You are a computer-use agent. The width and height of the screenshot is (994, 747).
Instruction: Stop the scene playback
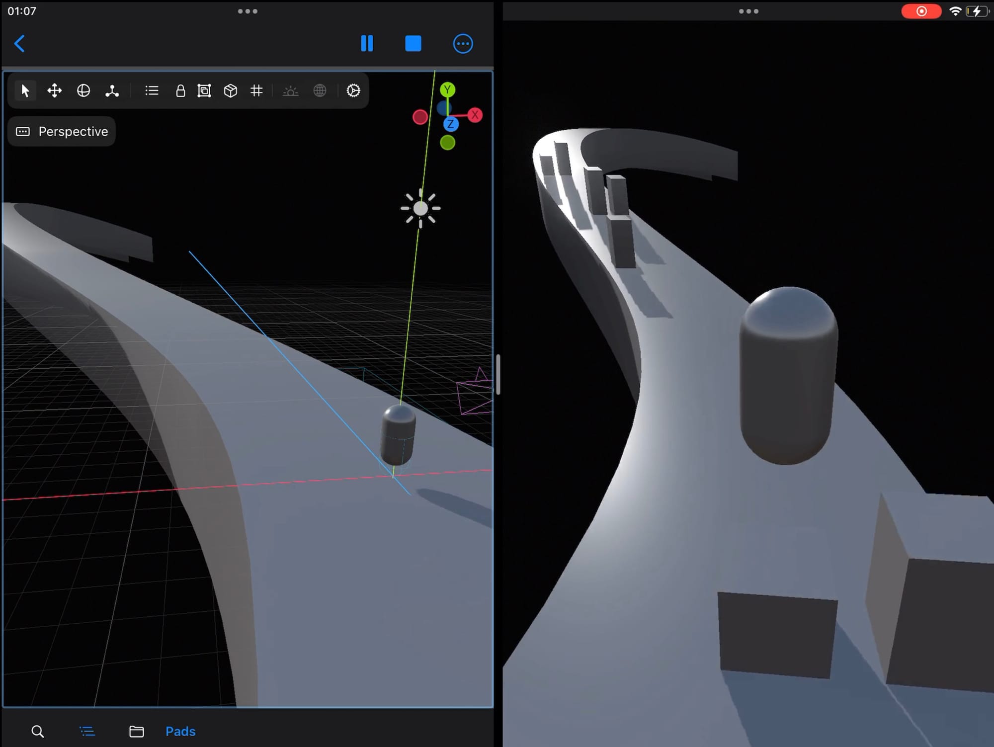[413, 43]
